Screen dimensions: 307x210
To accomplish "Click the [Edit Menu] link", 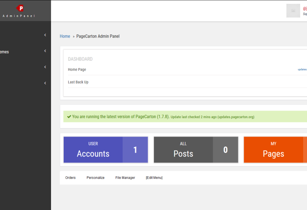I will (x=154, y=177).
